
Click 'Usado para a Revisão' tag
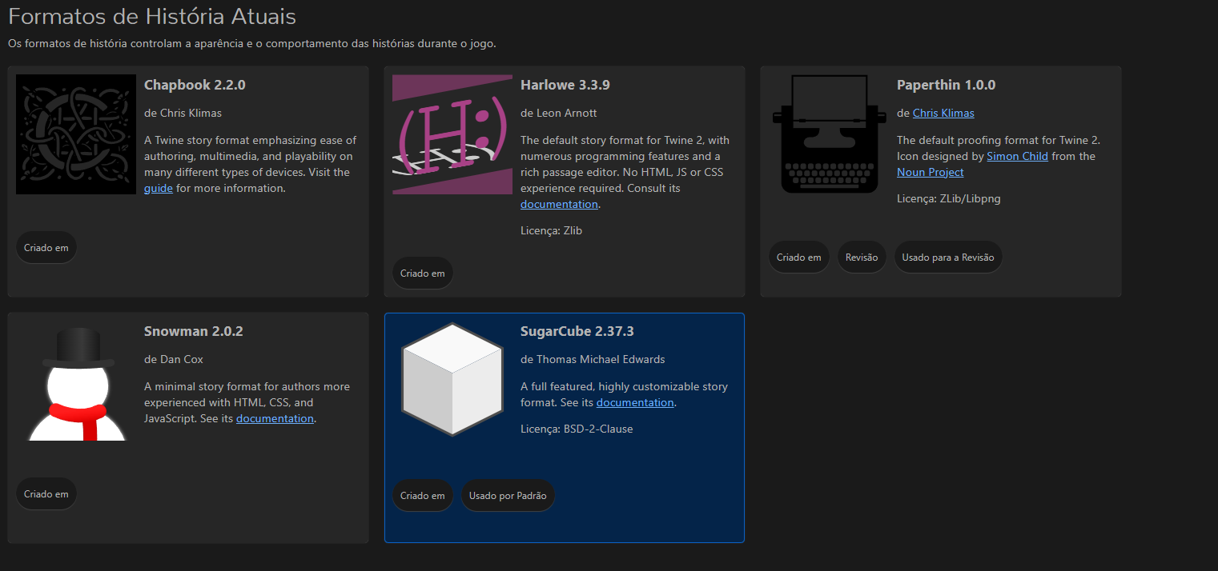(x=948, y=257)
